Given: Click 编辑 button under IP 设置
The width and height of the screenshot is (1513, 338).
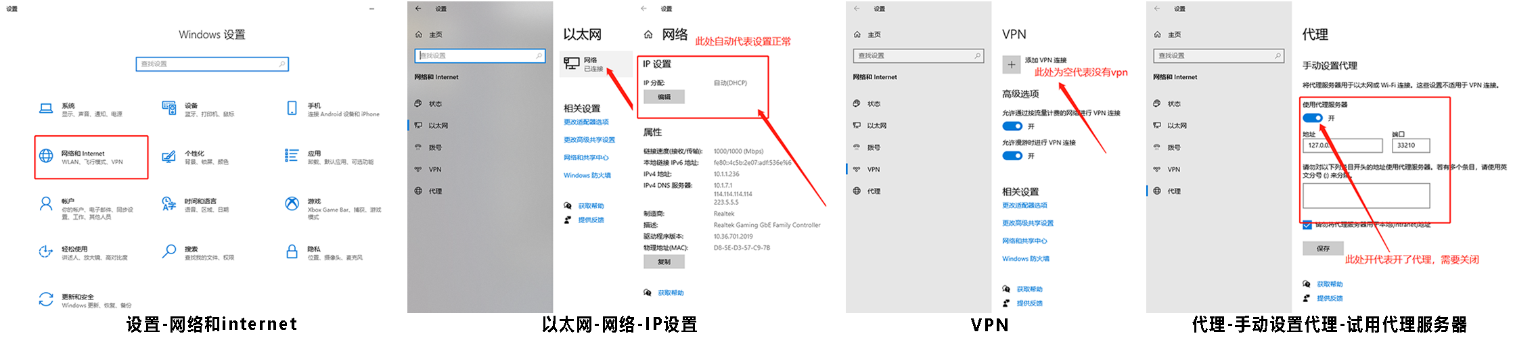Looking at the screenshot, I should point(664,97).
